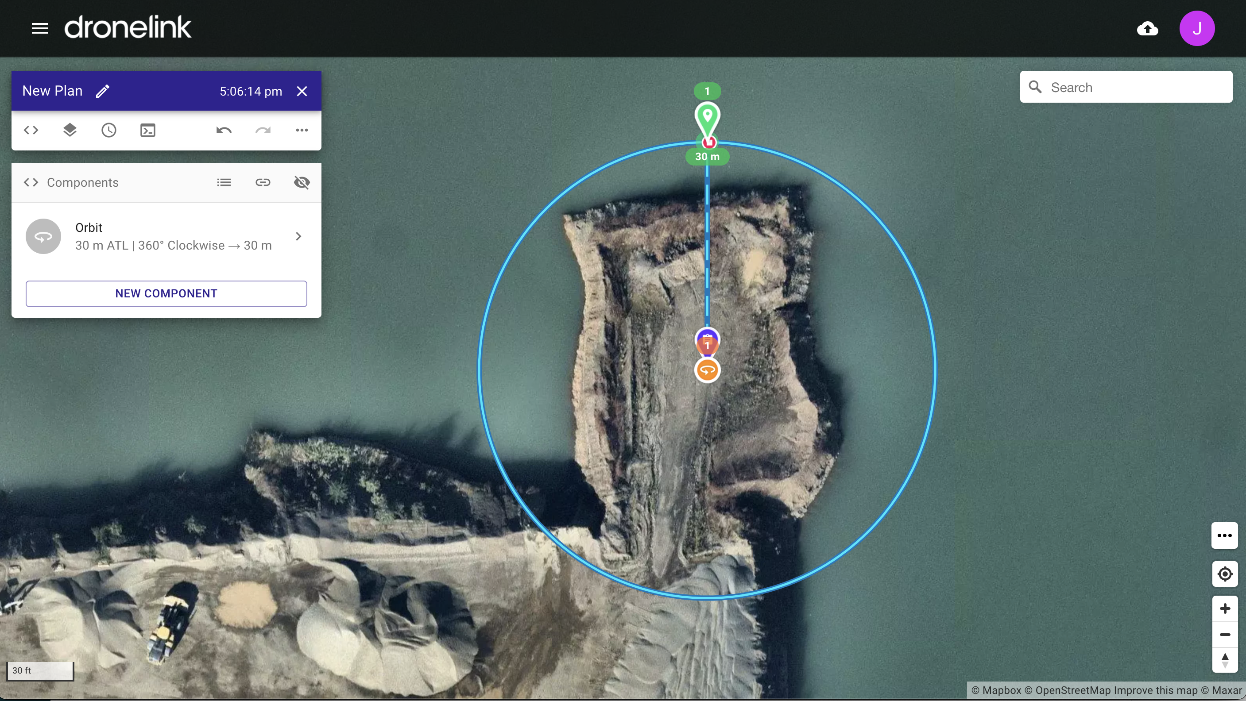Select the Orbit component row
Screen dimensions: 1246x701
tap(166, 236)
